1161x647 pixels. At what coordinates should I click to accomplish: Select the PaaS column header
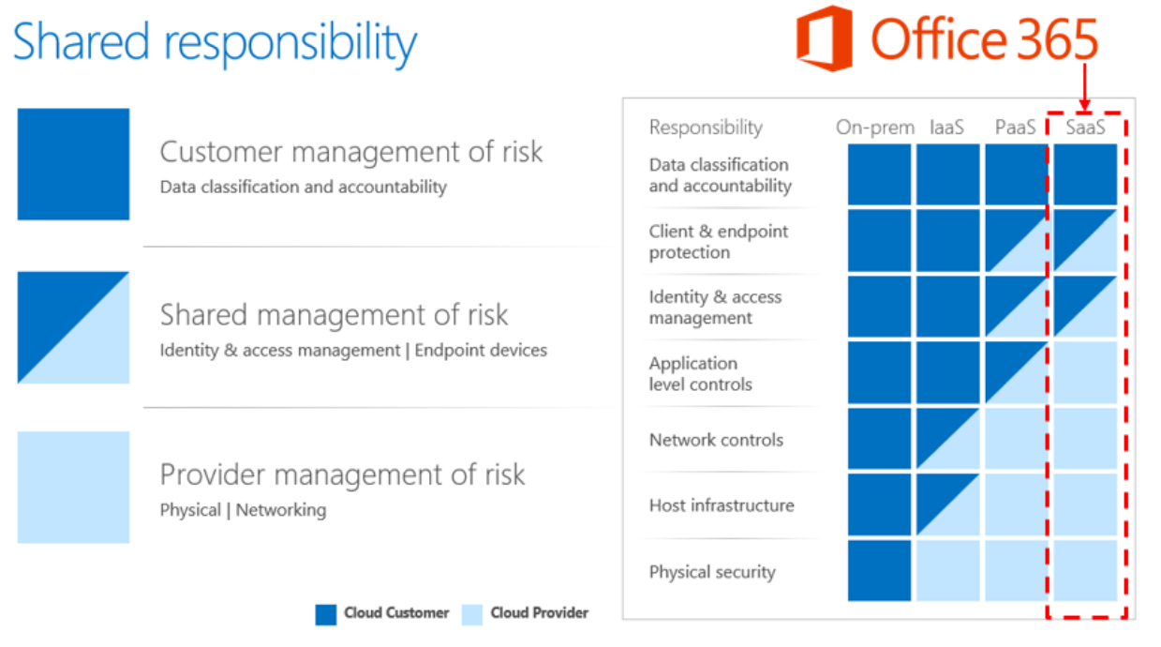click(1015, 128)
